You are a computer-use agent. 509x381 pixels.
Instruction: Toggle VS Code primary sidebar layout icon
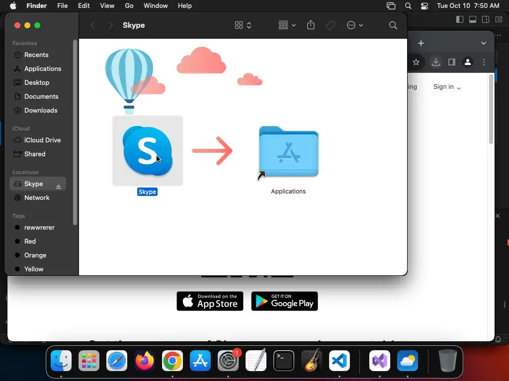point(460,19)
